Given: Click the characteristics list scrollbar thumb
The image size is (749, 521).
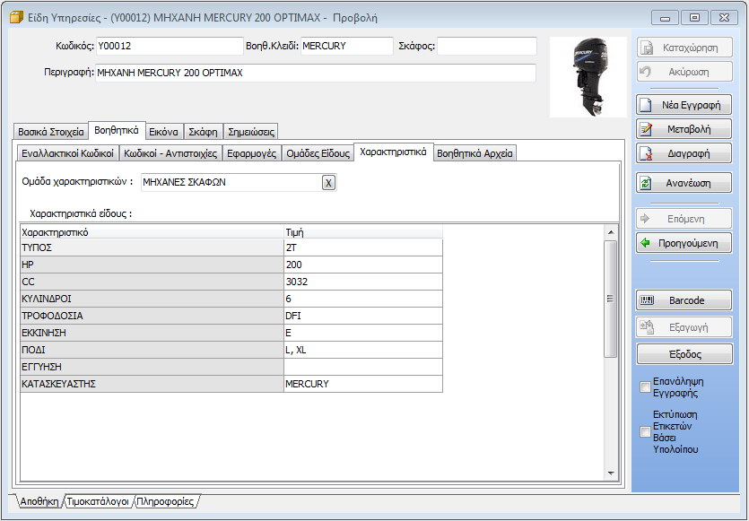Looking at the screenshot, I should 611,299.
